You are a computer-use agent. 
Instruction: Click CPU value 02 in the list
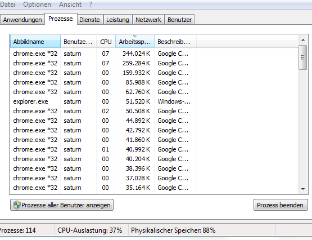(106, 111)
